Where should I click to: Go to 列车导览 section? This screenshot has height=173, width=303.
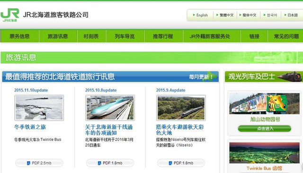coord(125,36)
